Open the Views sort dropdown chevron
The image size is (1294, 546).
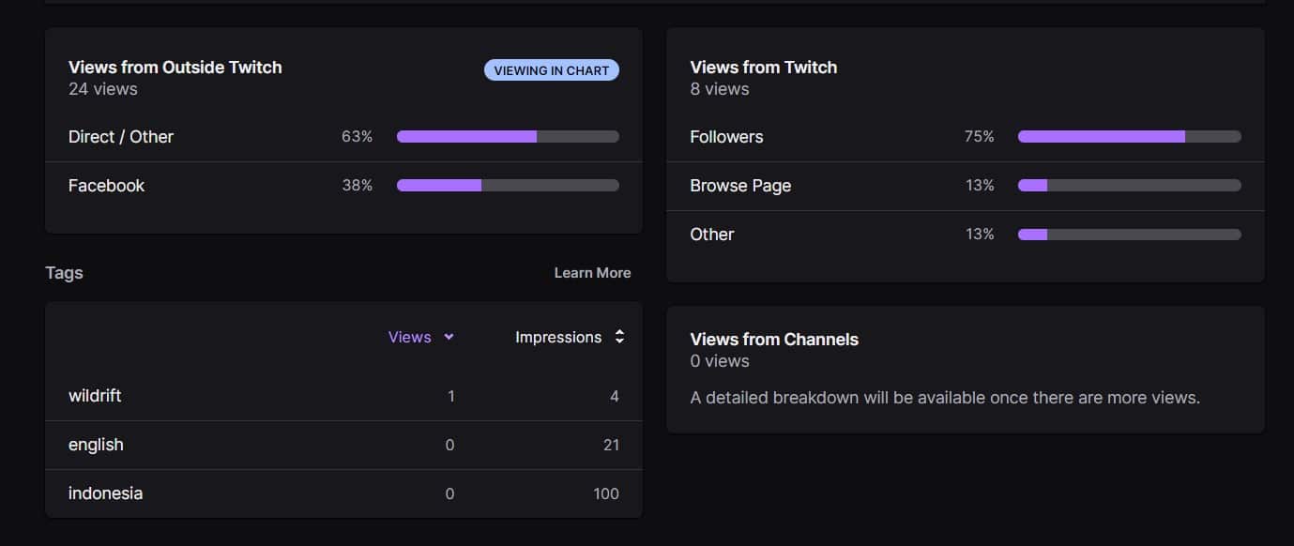point(449,336)
